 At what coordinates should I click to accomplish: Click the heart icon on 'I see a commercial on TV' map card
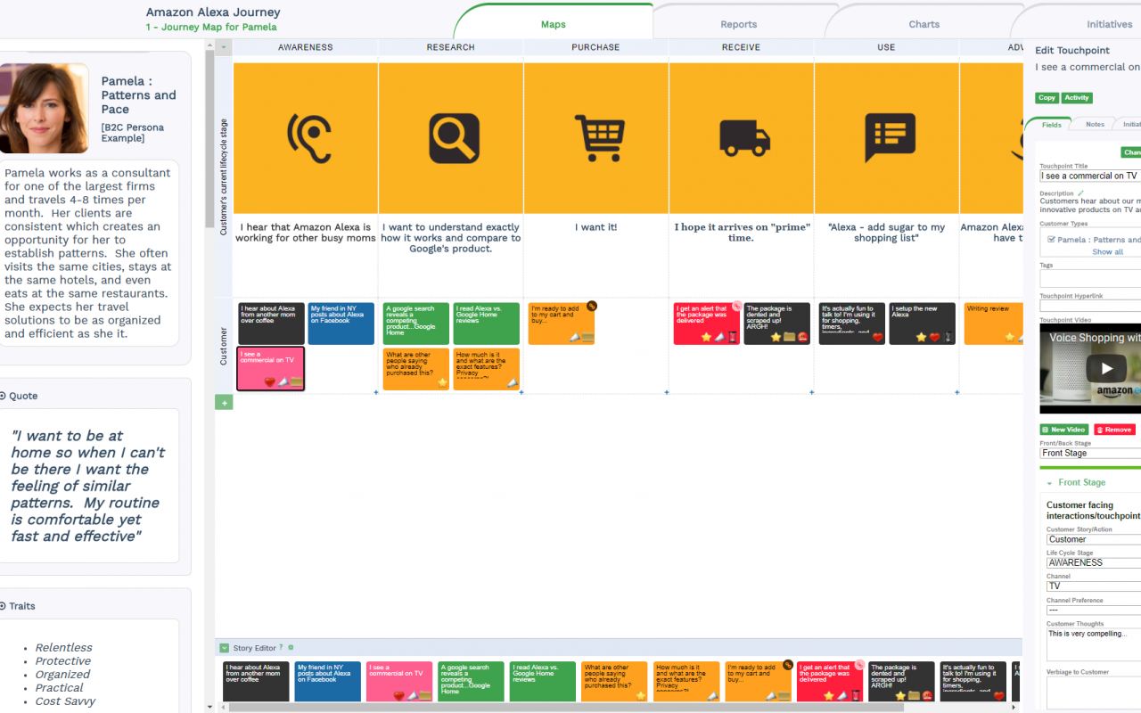coord(270,381)
